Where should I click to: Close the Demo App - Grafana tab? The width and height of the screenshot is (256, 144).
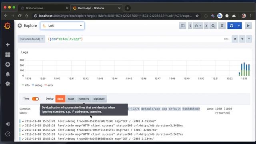coord(119,8)
